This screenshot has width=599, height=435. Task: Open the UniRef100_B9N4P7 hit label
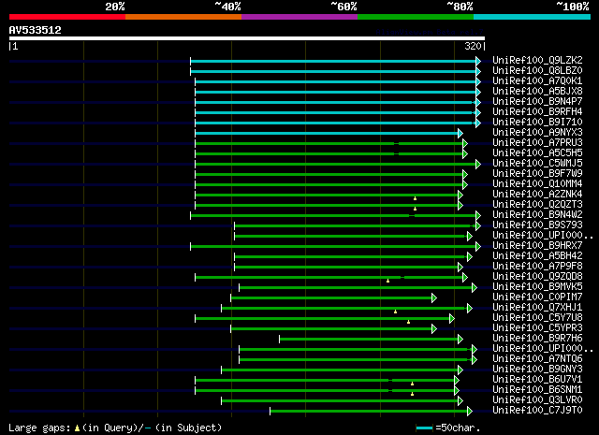click(537, 101)
